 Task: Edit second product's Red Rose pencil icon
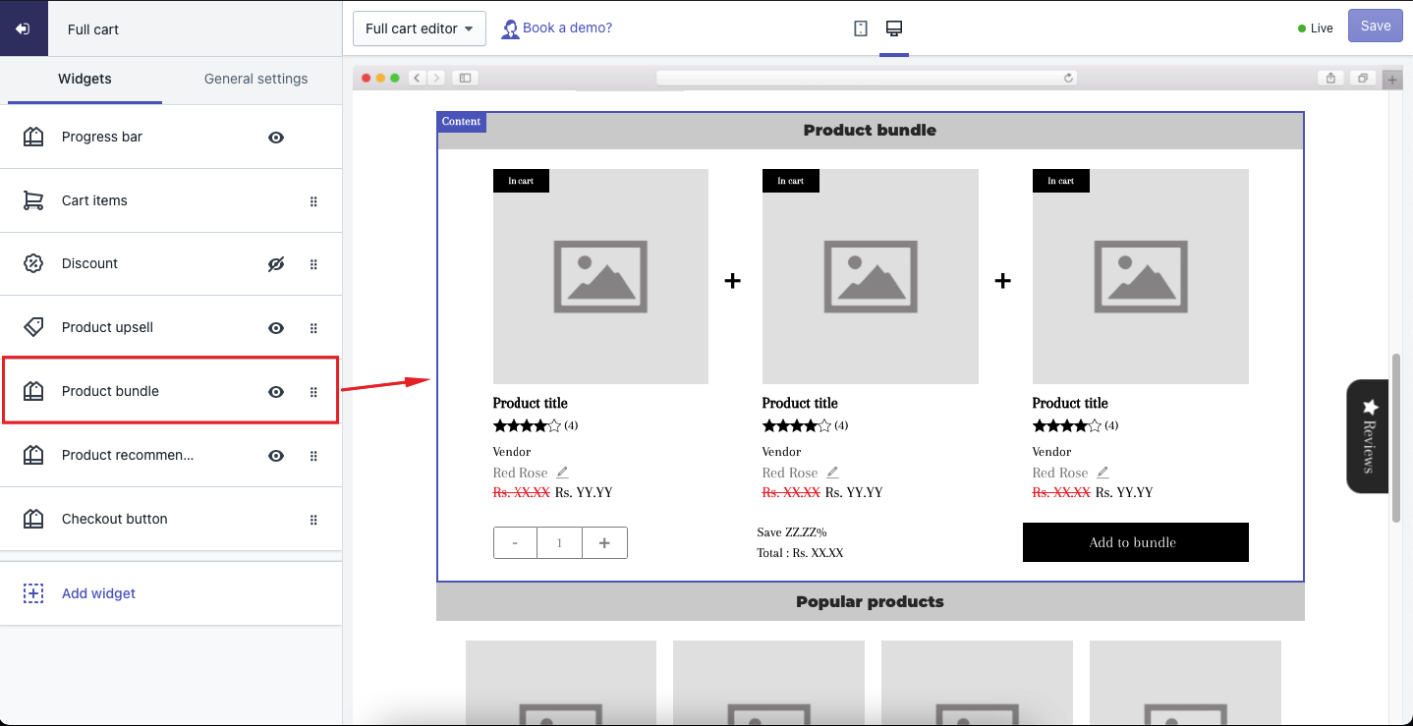pos(832,473)
